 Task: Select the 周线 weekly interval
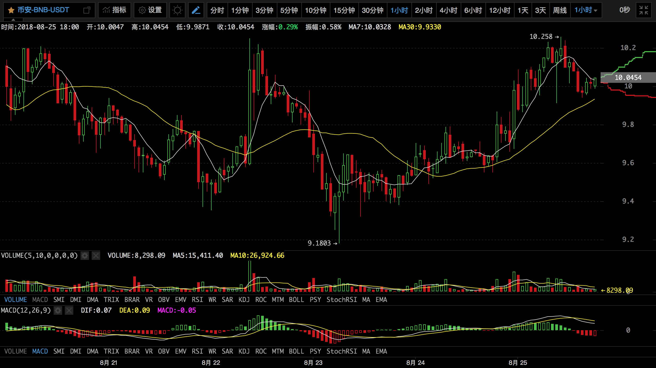coord(560,10)
